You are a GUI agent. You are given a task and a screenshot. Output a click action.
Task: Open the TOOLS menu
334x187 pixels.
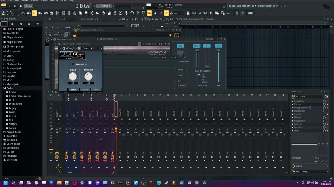tap(269, 6)
